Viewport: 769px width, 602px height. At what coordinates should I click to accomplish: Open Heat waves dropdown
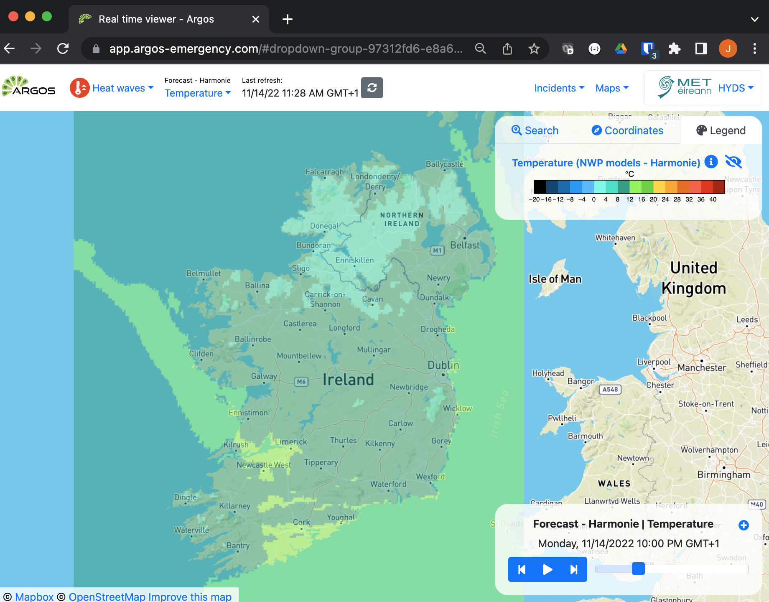pyautogui.click(x=123, y=88)
